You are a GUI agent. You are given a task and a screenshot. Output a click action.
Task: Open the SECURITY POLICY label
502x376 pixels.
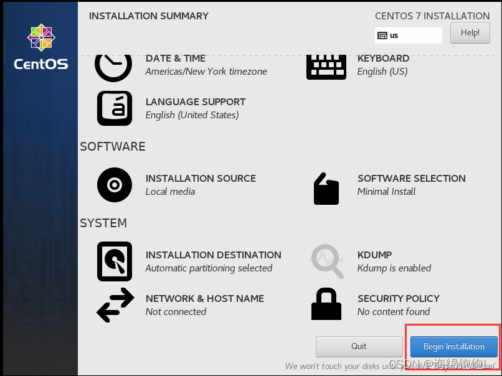(399, 298)
